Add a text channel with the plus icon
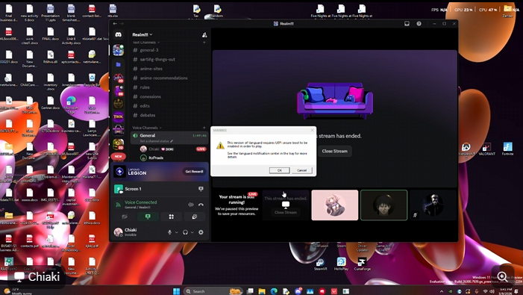This screenshot has width=523, height=295. 204,43
